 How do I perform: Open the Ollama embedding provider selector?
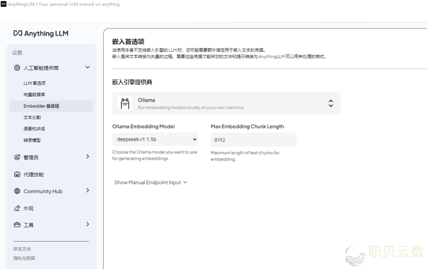(226, 103)
